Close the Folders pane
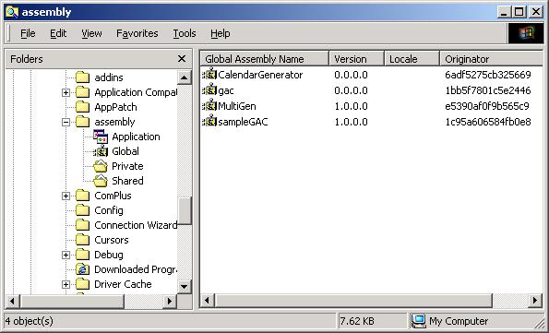Image resolution: width=549 pixels, height=333 pixels. [182, 58]
